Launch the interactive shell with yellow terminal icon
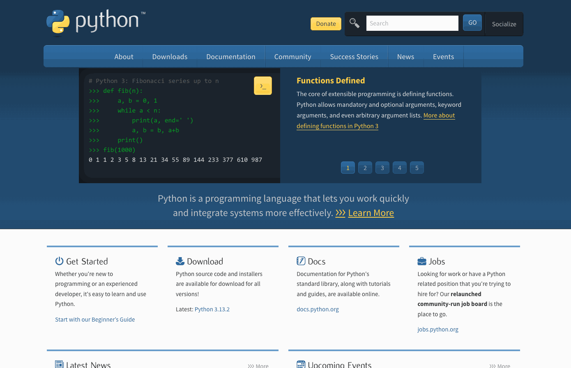Screen dimensions: 571x368 click(263, 86)
